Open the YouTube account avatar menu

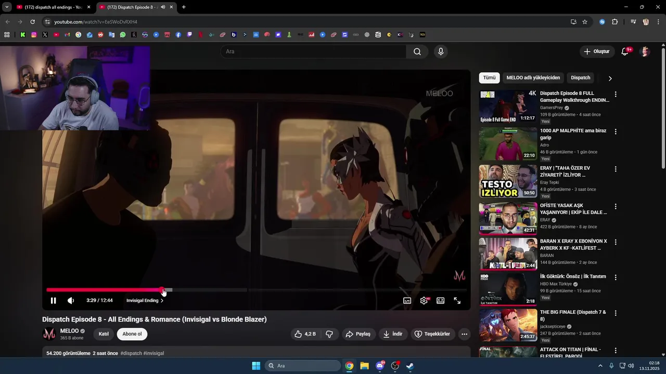pos(645,51)
